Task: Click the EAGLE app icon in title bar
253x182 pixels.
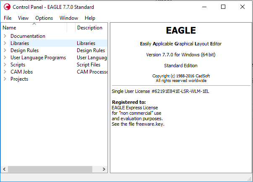Action: point(7,7)
